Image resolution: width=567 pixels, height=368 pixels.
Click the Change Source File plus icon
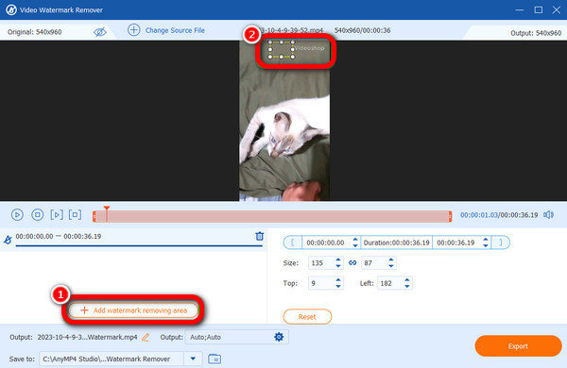(x=134, y=30)
